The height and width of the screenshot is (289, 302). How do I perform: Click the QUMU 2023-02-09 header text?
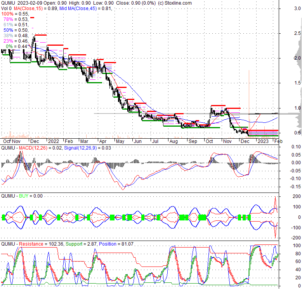(x=22, y=3)
